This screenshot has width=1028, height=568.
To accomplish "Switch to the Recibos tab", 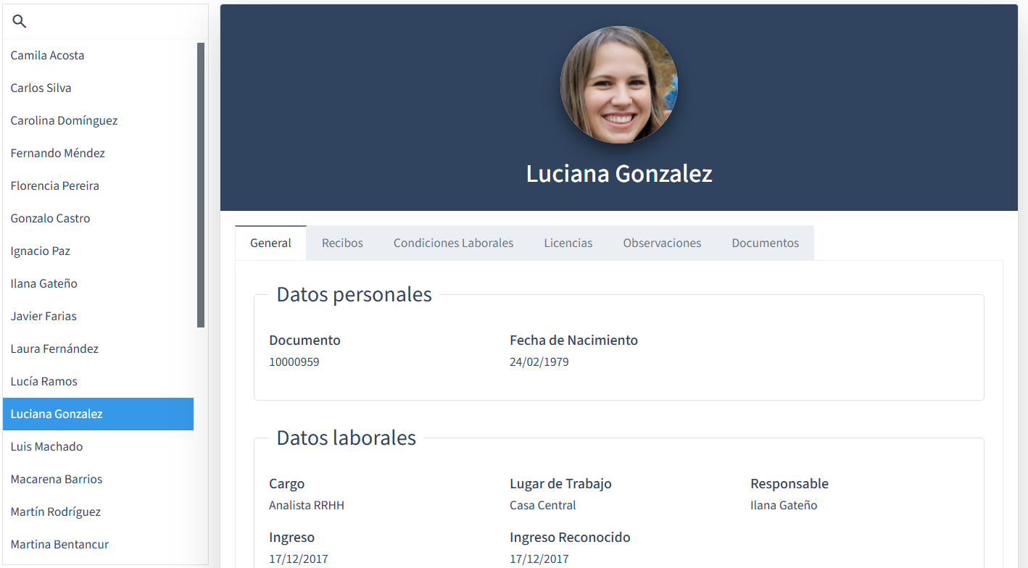I will pos(342,243).
